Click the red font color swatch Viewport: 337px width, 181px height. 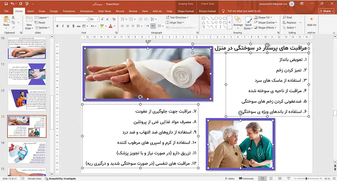111,26
